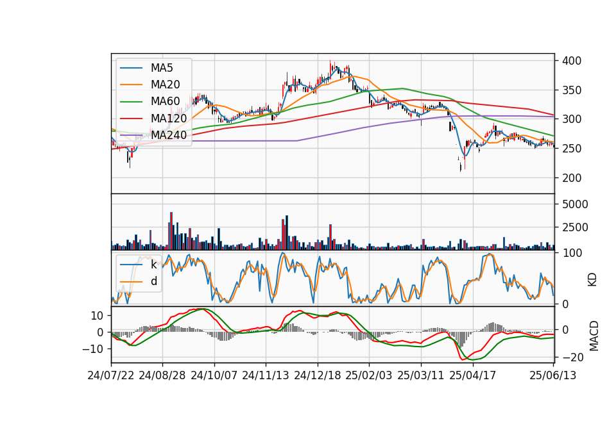The image size is (616, 442).
Task: Click the MA5 legend label
Action: click(x=162, y=68)
